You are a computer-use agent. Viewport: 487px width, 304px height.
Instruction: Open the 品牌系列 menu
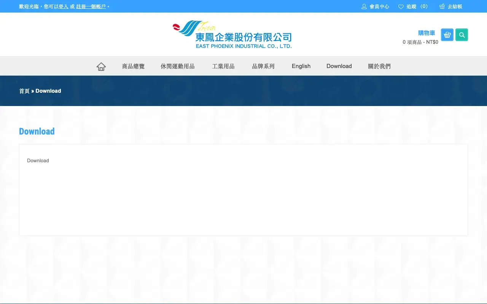pyautogui.click(x=263, y=66)
